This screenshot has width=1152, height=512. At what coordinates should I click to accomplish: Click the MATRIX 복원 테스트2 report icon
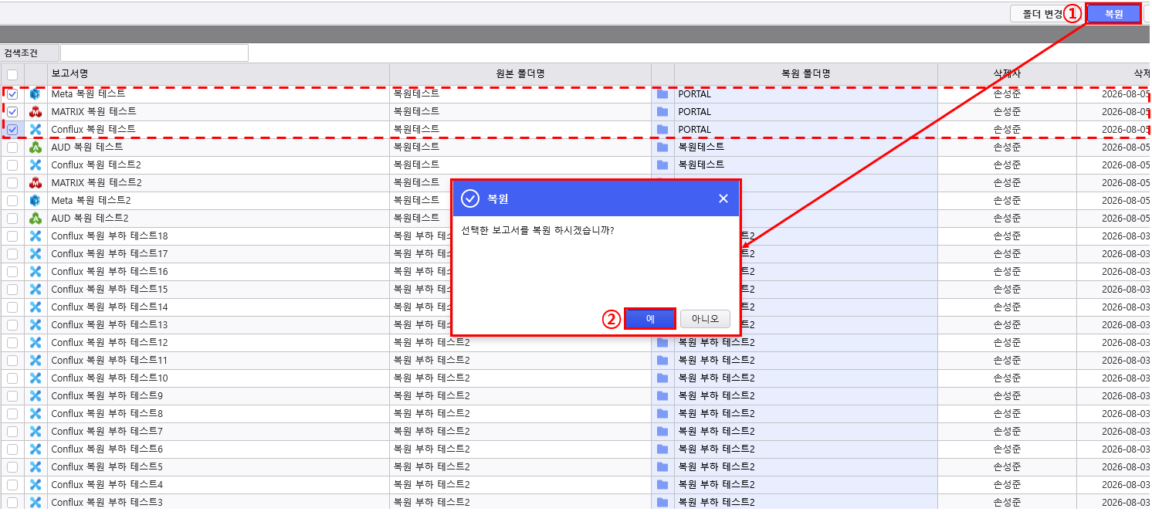click(x=35, y=182)
